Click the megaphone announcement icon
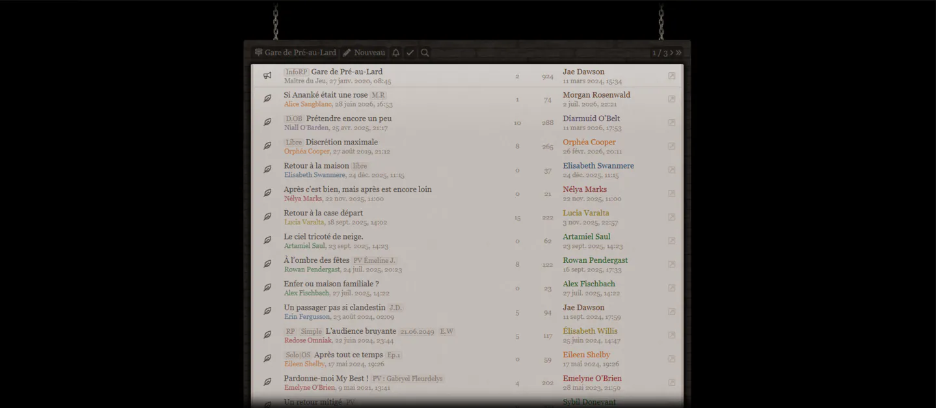Screen dimensions: 936x408 (267, 75)
